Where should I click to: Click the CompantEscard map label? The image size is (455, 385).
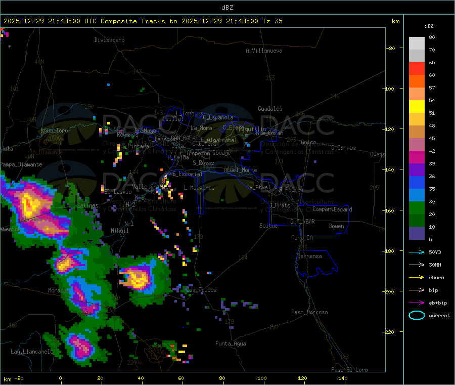point(332,209)
